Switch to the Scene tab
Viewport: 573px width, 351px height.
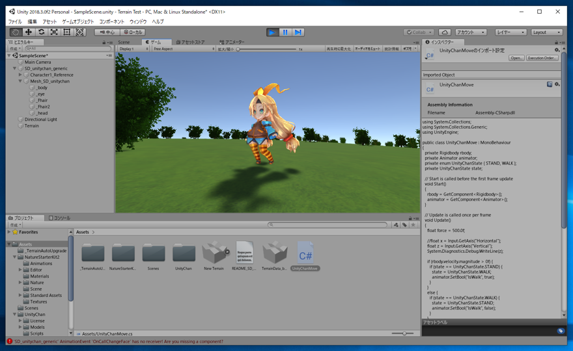click(124, 42)
